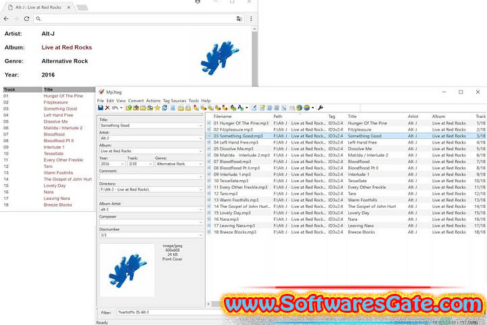
Task: Click the Album Artist field
Action: pyautogui.click(x=151, y=209)
